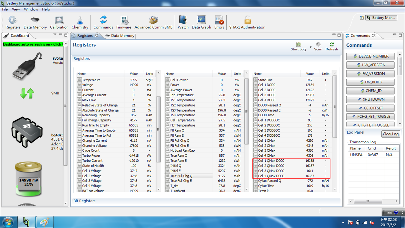405x228 pixels.
Task: Toggle logging for Cycle Count register
Action: point(79,150)
